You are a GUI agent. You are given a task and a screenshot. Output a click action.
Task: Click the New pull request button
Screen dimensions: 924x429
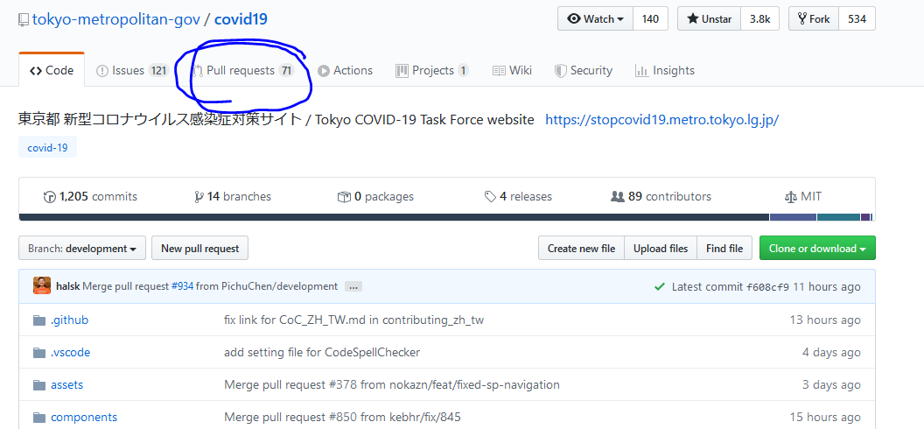(x=199, y=248)
